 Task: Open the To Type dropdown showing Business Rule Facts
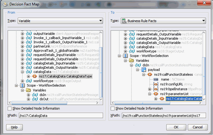[163, 21]
